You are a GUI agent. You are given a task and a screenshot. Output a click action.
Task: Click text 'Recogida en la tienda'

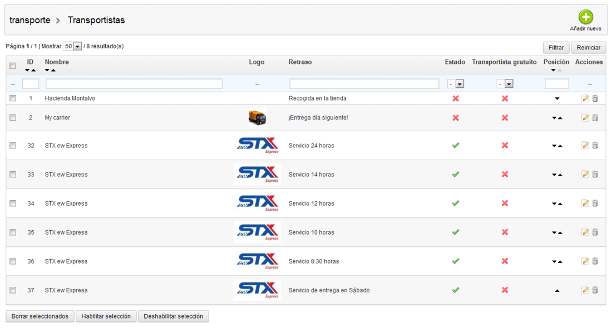pyautogui.click(x=317, y=98)
